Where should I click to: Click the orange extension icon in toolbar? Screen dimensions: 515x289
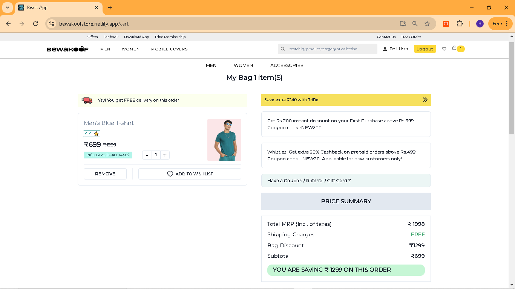click(x=446, y=24)
